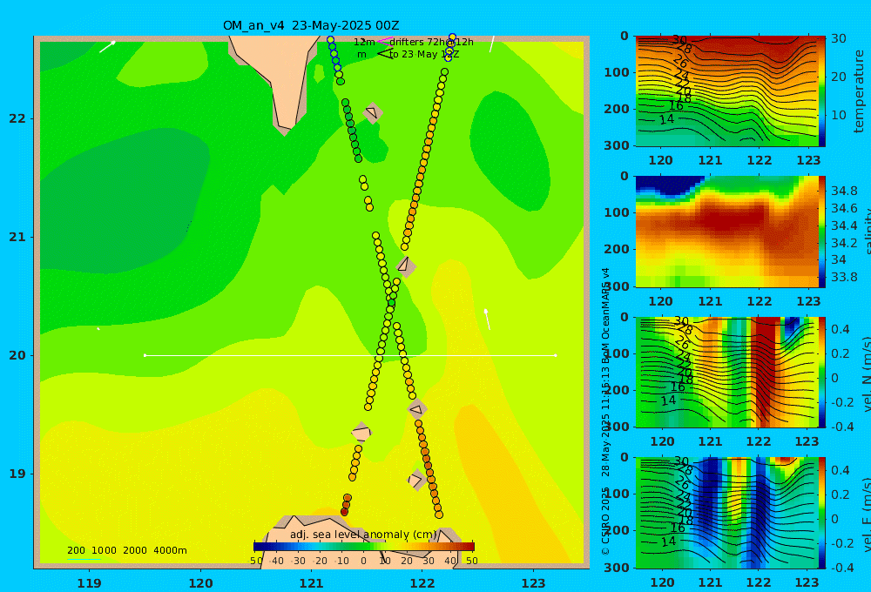Image resolution: width=871 pixels, height=592 pixels.
Task: Click the 'temperature' color bar label
Action: [x=859, y=91]
